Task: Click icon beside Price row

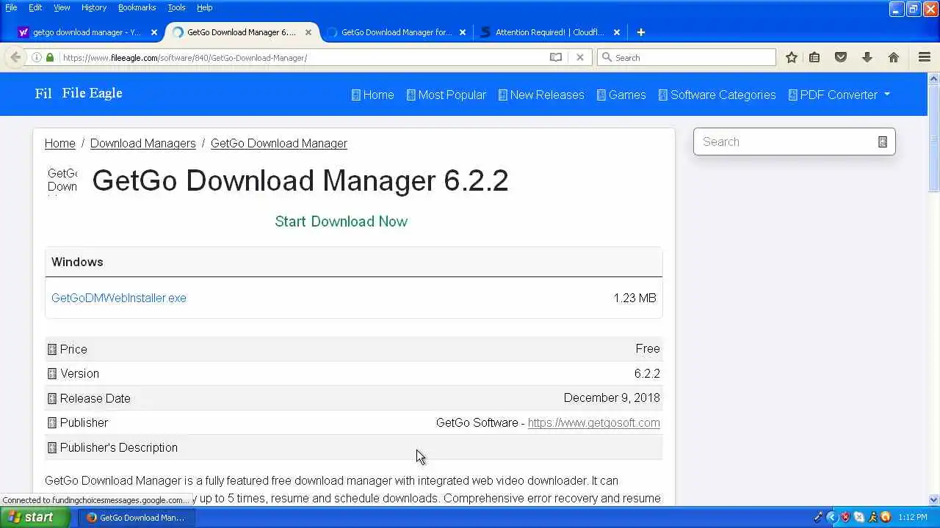Action: [x=52, y=350]
